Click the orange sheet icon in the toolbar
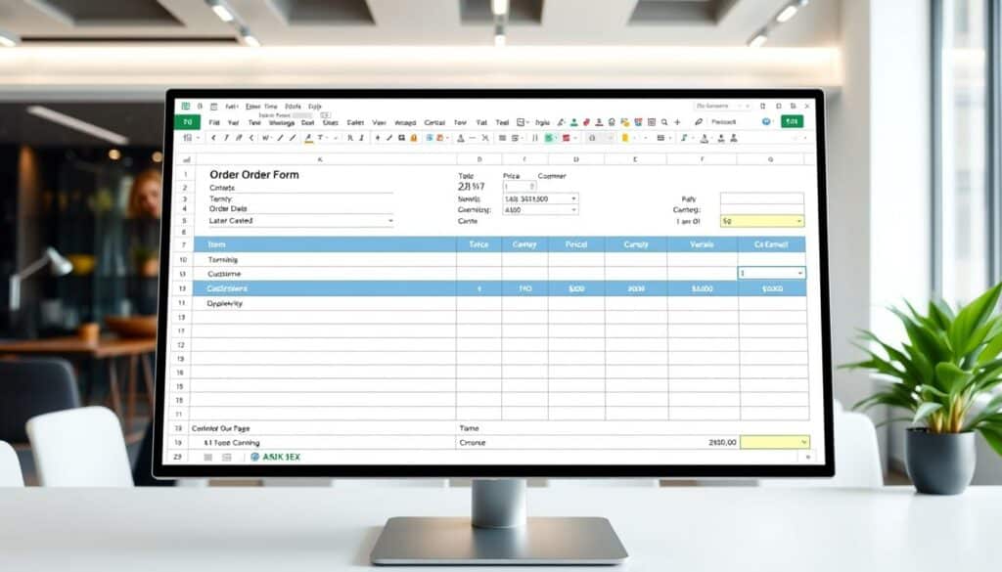 pyautogui.click(x=439, y=138)
